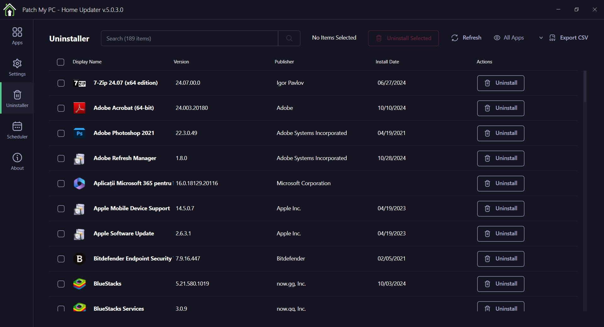604x327 pixels.
Task: Click version 16.0.18129.20116 cell
Action: (197, 183)
